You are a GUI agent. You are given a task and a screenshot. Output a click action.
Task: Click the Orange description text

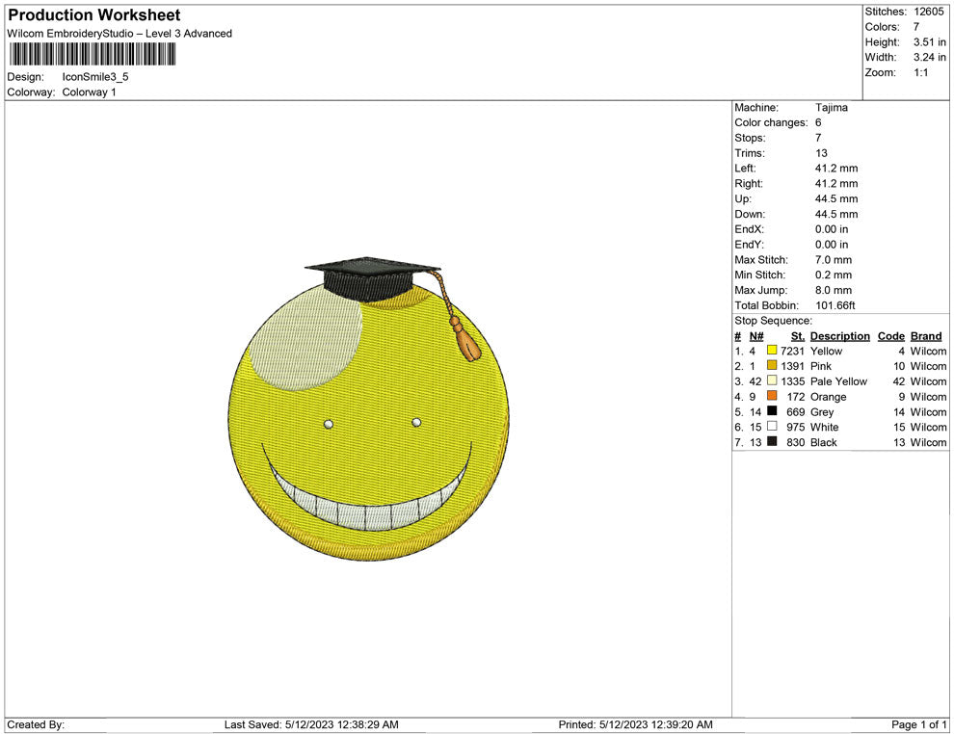pos(829,397)
